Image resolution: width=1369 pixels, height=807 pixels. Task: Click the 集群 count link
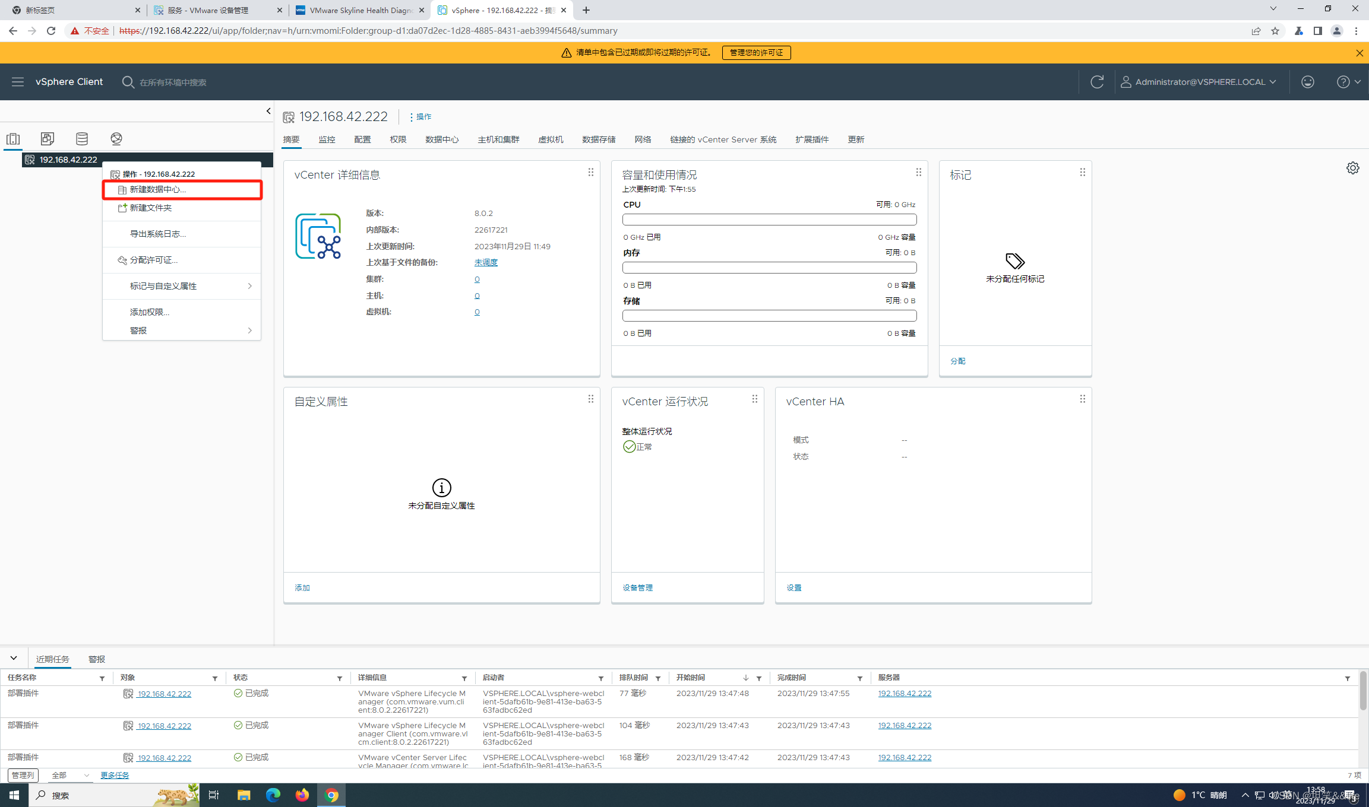tap(477, 279)
